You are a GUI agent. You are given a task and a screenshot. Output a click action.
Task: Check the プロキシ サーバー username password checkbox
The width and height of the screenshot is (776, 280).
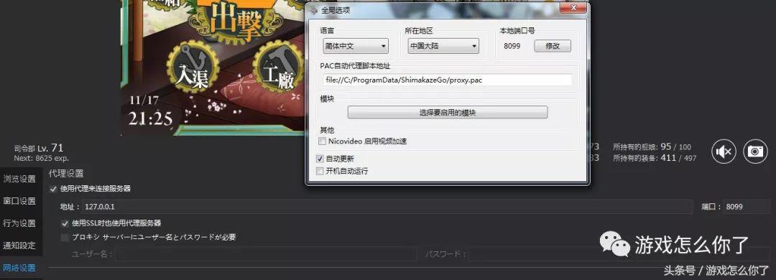[x=65, y=238]
